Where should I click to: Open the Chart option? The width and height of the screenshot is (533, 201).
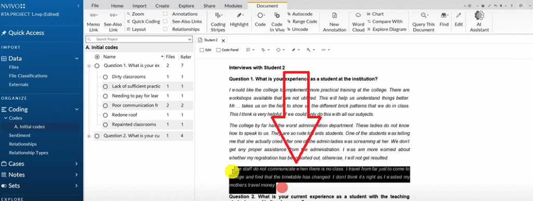click(x=375, y=14)
